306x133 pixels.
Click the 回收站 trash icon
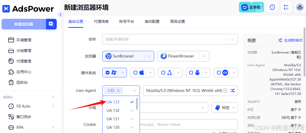[x=11, y=82]
